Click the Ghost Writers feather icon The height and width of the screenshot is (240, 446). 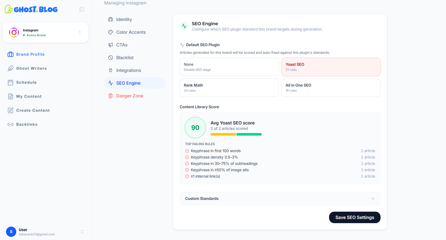tap(11, 68)
